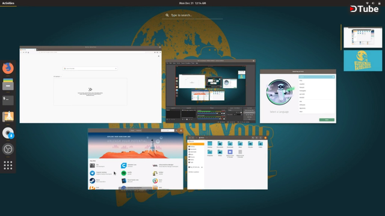Click the Type to search field
Viewport: 385px width, 216px height.
click(x=192, y=15)
